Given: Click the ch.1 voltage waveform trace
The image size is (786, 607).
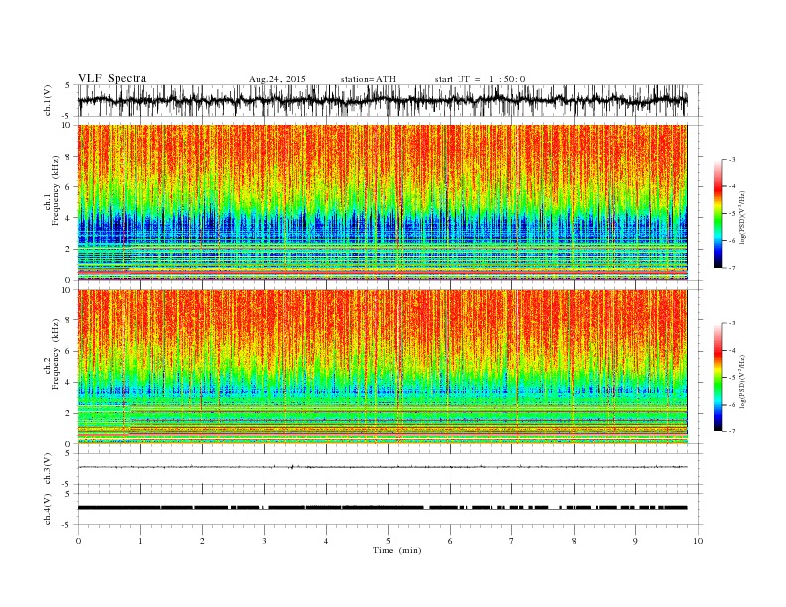Looking at the screenshot, I should pyautogui.click(x=382, y=100).
